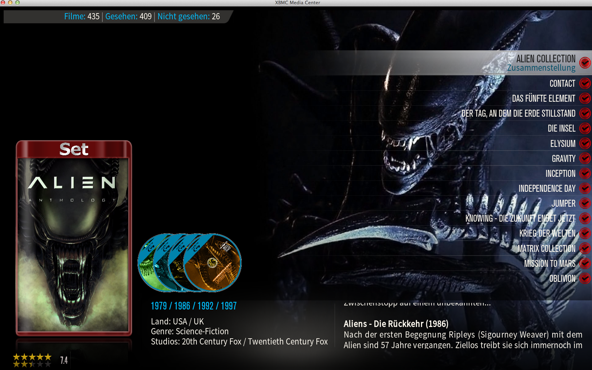Viewport: 592px width, 370px height.
Task: Choose INDEPENDENCE DAY from the list
Action: coord(547,188)
